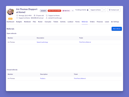Create a New referral
This screenshot has width=129, height=97.
117,29
